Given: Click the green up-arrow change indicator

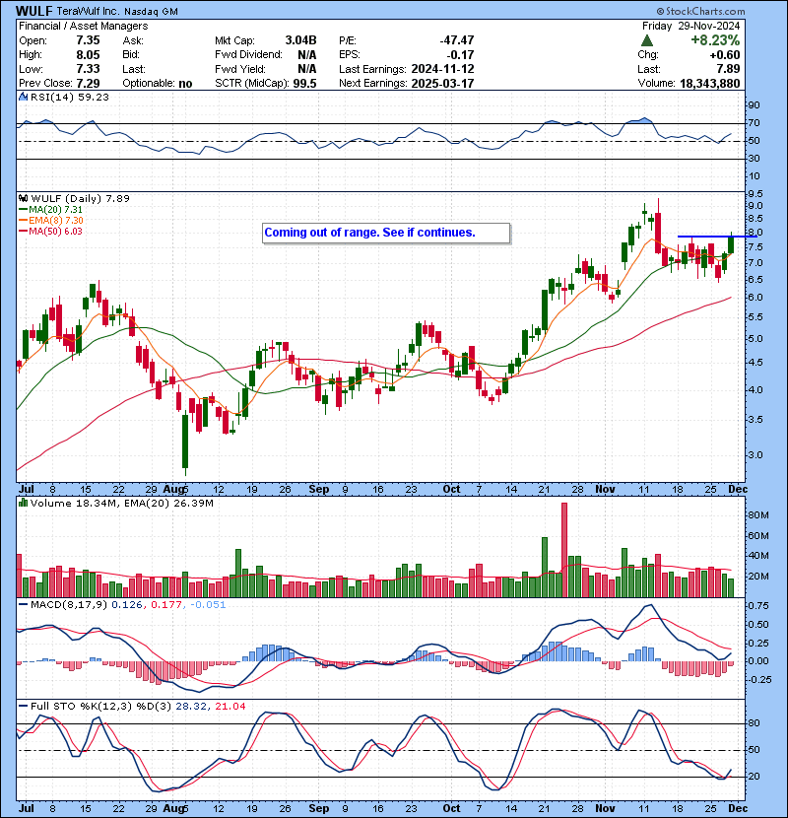Looking at the screenshot, I should pos(647,40).
